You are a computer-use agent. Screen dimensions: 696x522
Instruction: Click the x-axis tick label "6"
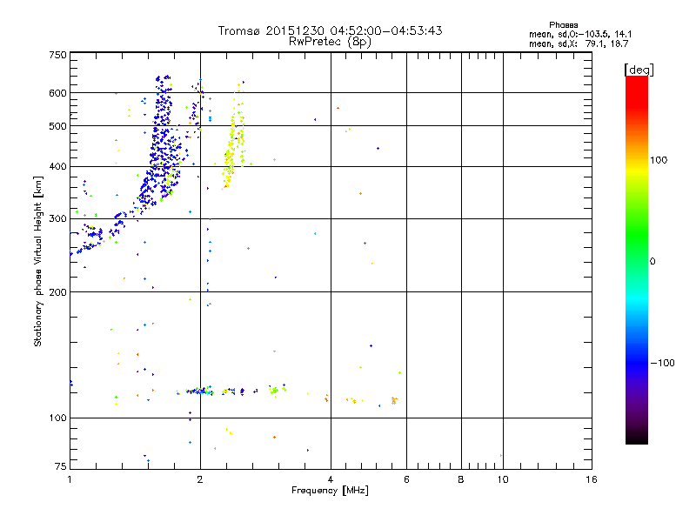pyautogui.click(x=406, y=479)
